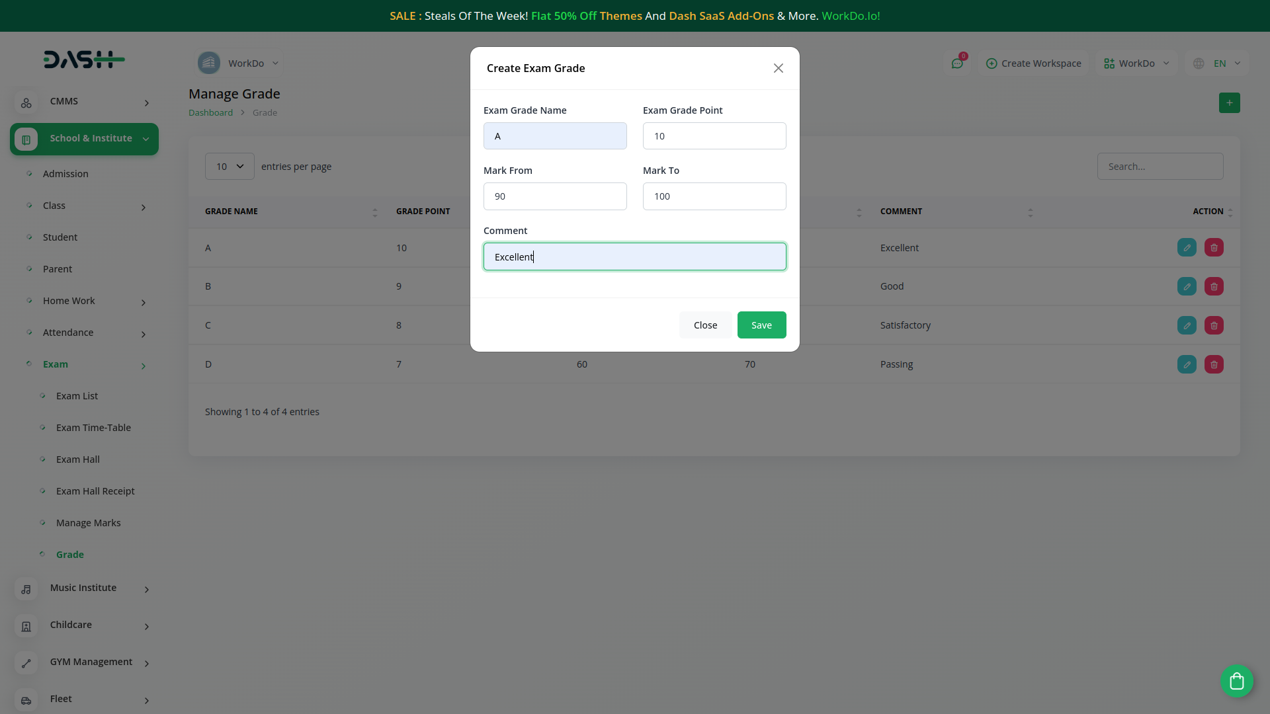Open the shopping bag floating icon
The width and height of the screenshot is (1270, 714).
coord(1236,681)
